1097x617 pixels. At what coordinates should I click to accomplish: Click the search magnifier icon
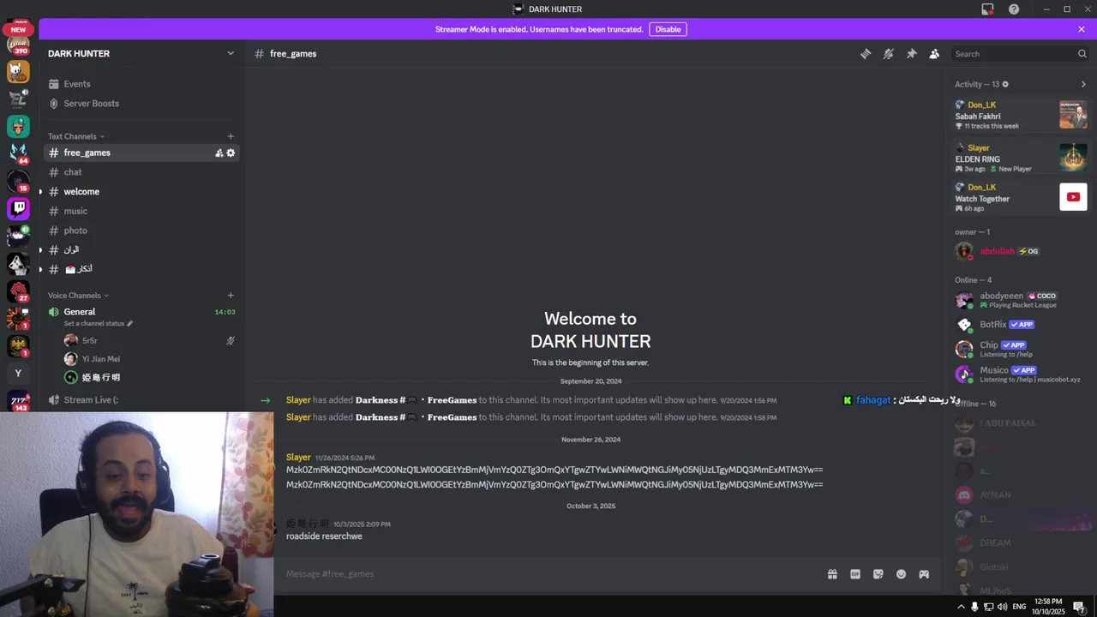pyautogui.click(x=1082, y=53)
